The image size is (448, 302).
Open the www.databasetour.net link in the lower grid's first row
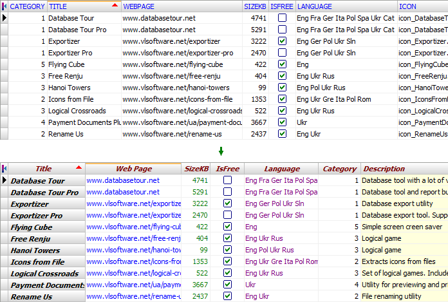point(123,181)
